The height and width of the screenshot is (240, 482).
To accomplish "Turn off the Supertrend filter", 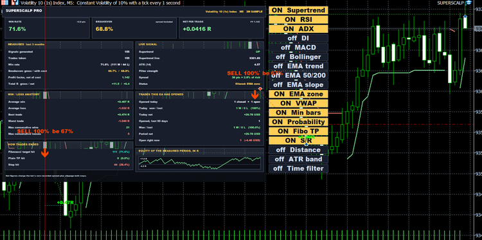I will [298, 10].
